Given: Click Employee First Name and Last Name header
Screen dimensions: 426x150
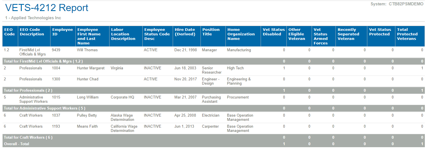Looking at the screenshot, I should coord(92,36).
